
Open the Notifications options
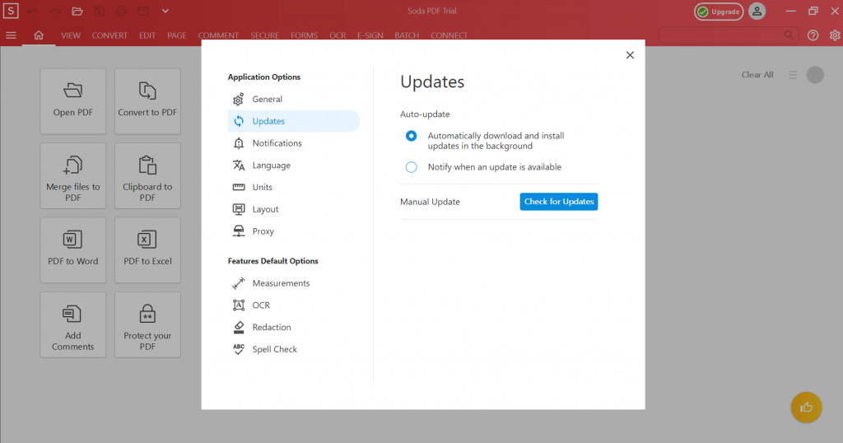point(294,143)
